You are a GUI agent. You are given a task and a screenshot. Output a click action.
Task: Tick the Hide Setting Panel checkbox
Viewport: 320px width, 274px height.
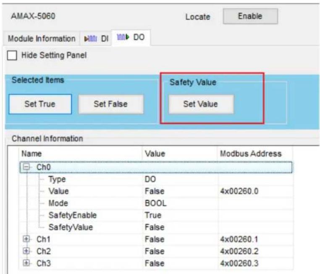(12, 55)
